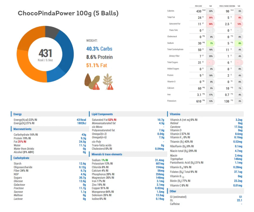
Task: Open the Vitamins section header
Action: pyautogui.click(x=175, y=114)
